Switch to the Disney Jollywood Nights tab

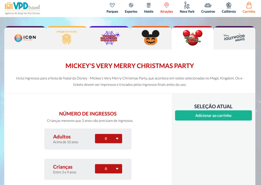coord(234,38)
